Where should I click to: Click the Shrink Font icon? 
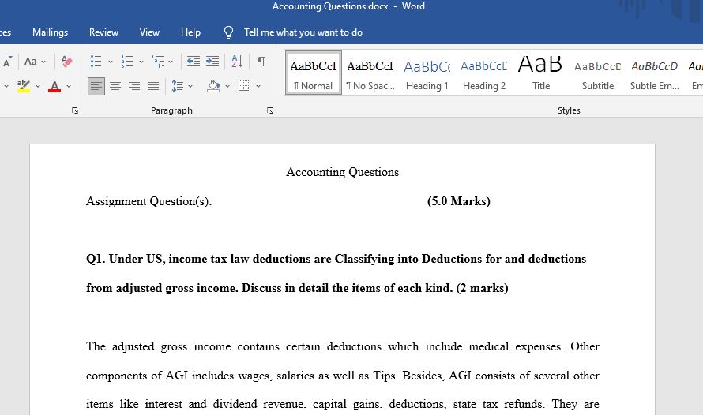coord(7,62)
